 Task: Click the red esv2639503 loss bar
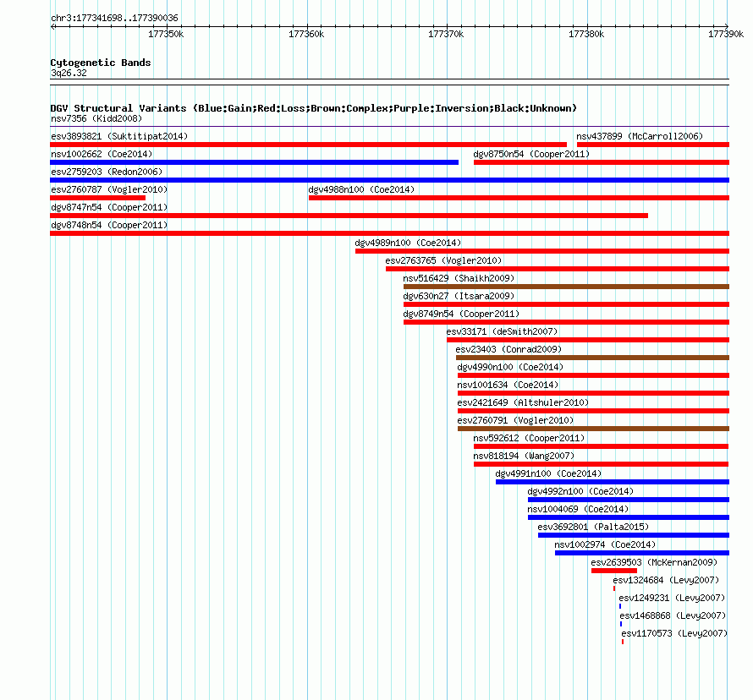[614, 571]
